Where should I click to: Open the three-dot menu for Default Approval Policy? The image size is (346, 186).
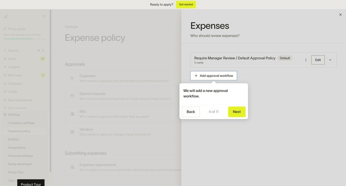[x=306, y=60]
